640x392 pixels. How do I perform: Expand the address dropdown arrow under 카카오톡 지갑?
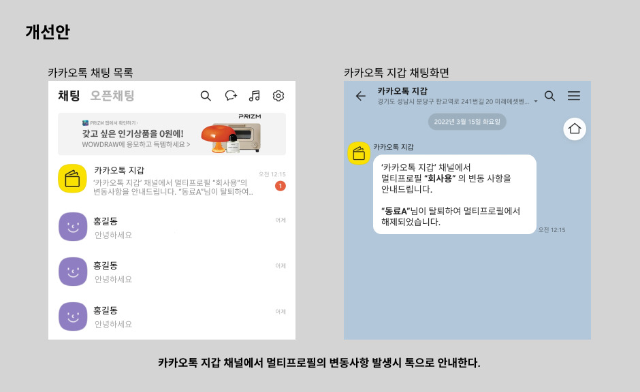pyautogui.click(x=536, y=101)
